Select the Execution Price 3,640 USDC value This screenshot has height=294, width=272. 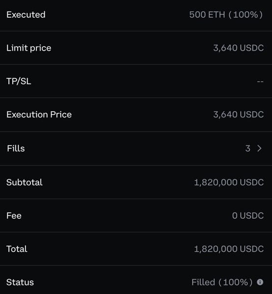[239, 115]
